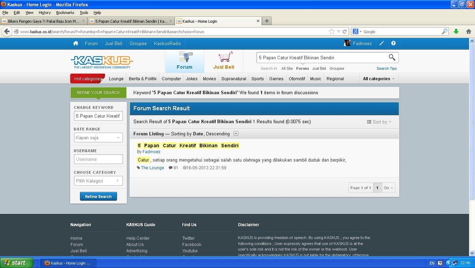Close the Kaskus - Home Login tab
The image size is (475, 268).
point(258,21)
